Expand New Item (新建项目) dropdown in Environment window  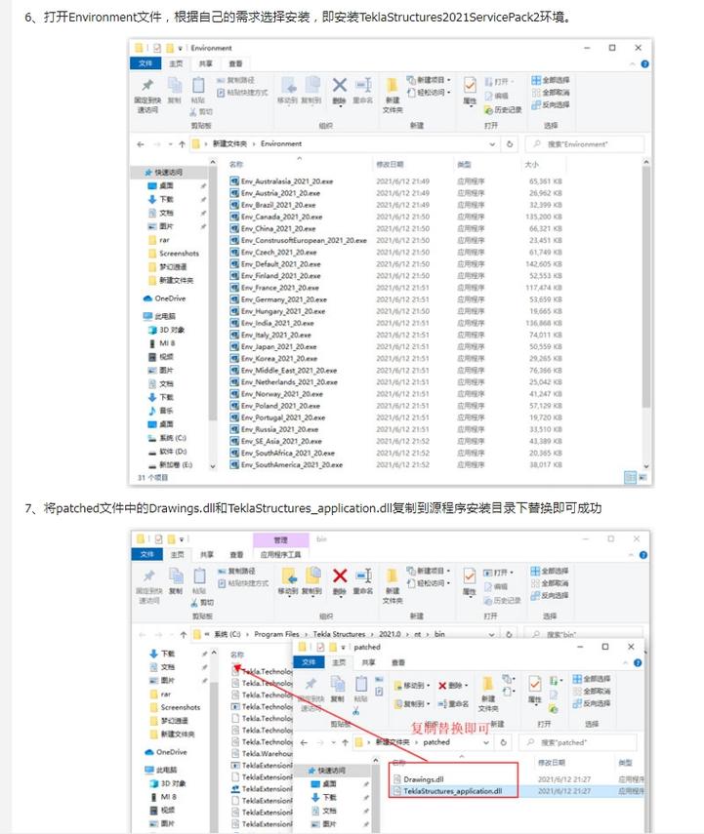[x=430, y=80]
